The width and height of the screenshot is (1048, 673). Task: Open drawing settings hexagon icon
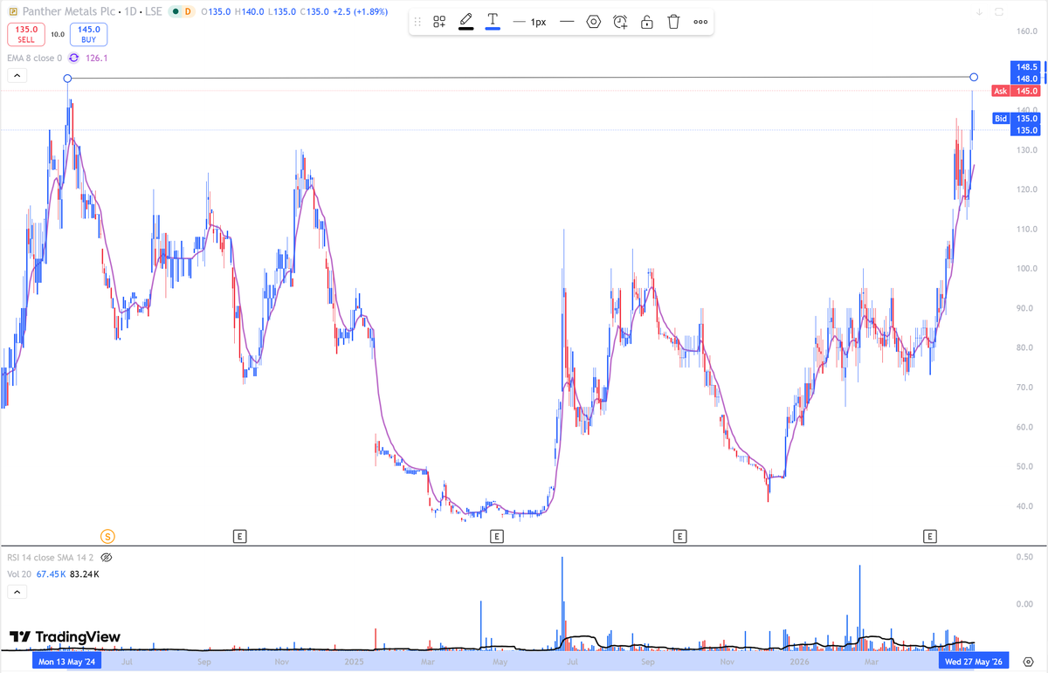coord(594,22)
